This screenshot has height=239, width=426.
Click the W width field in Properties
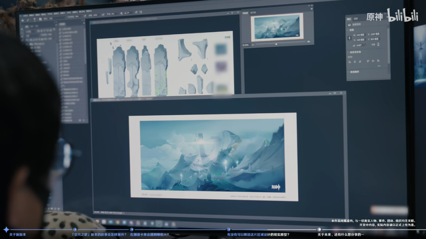[x=361, y=35]
